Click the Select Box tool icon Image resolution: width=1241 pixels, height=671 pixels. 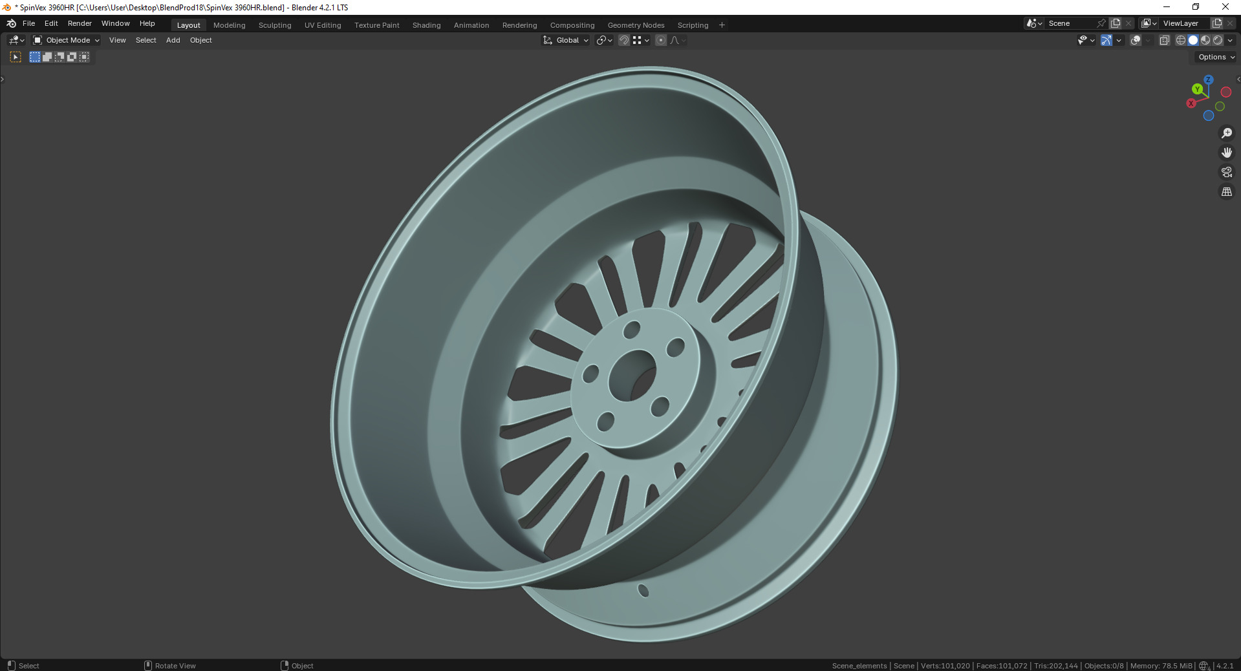tap(16, 57)
